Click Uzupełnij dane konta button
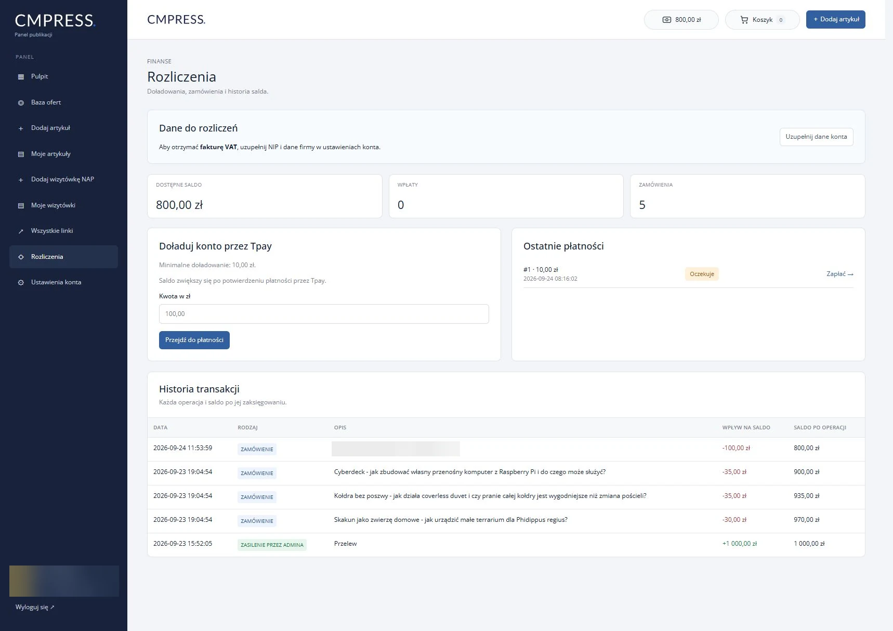Viewport: 893px width, 631px height. point(816,137)
